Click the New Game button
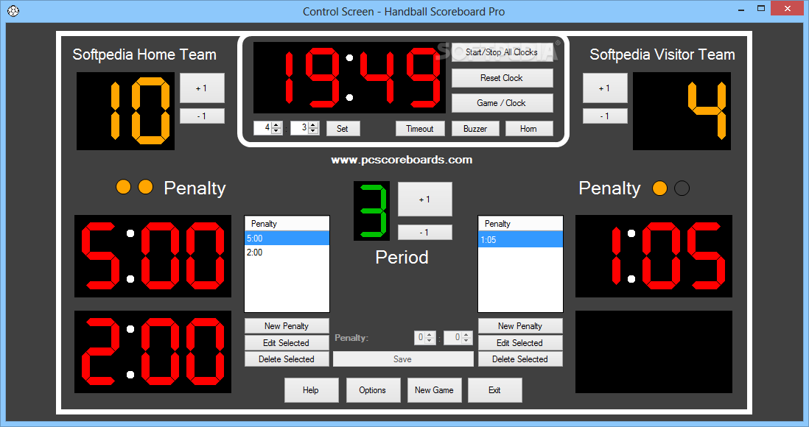 point(434,390)
